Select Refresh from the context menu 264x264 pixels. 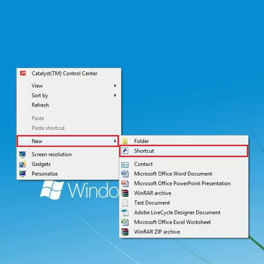pyautogui.click(x=69, y=105)
